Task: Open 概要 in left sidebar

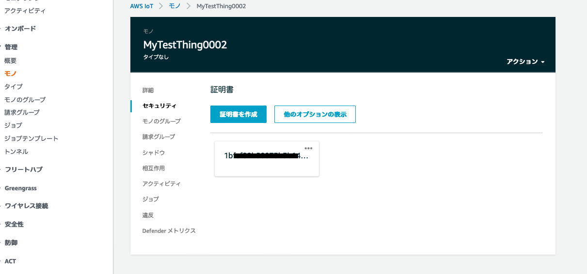Action: point(11,61)
